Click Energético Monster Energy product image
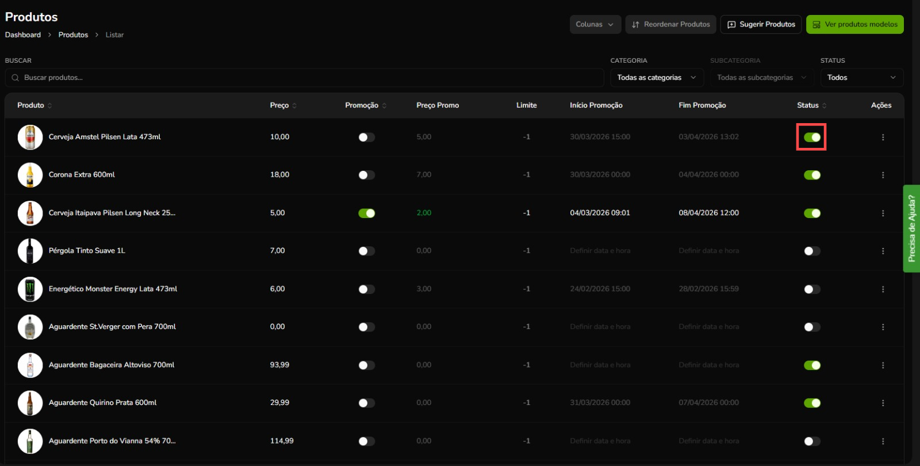Viewport: 920px width, 466px height. tap(30, 289)
